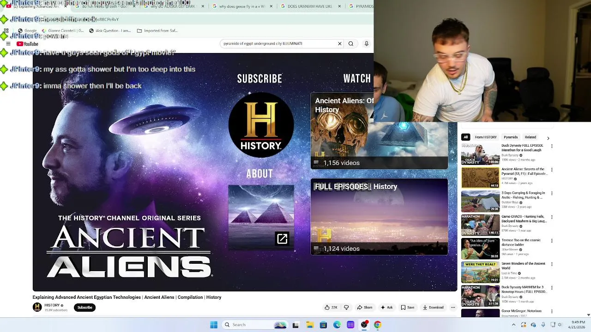Open HISTORY channel avatar below video
The height and width of the screenshot is (332, 591).
(37, 307)
